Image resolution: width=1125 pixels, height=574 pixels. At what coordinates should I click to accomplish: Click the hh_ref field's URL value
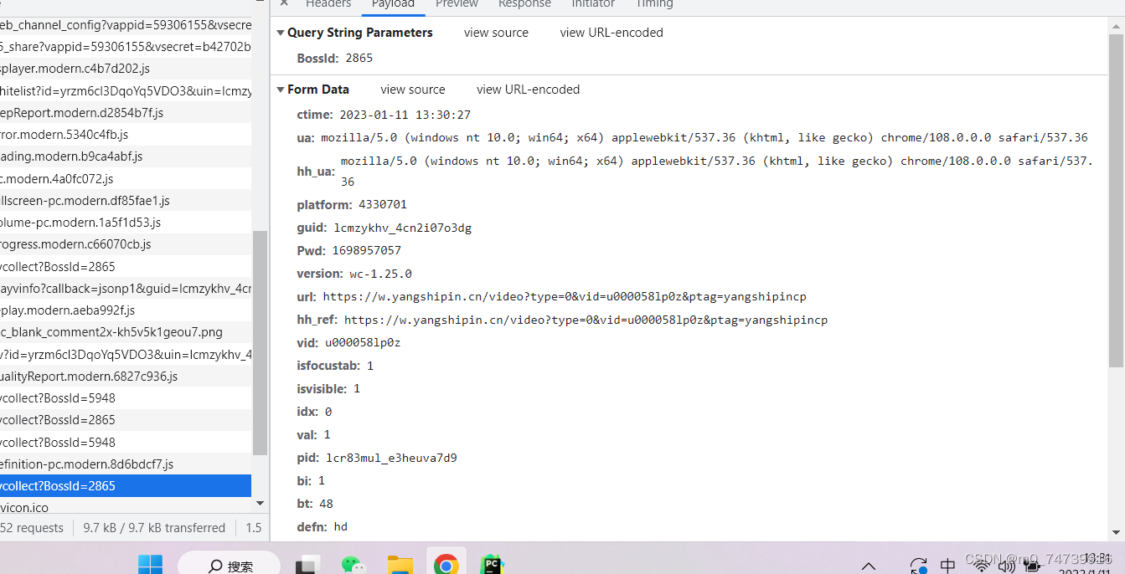[x=586, y=320]
